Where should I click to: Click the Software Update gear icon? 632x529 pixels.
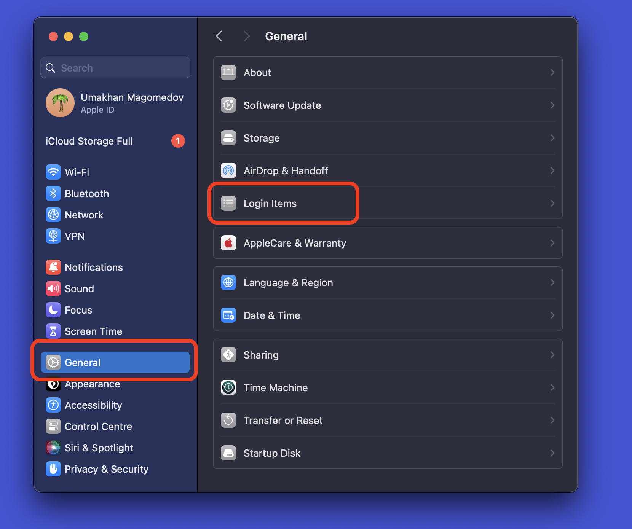click(x=228, y=105)
